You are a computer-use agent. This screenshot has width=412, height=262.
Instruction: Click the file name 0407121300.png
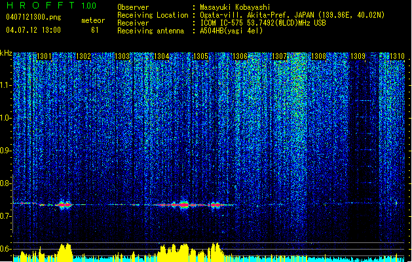(x=33, y=18)
